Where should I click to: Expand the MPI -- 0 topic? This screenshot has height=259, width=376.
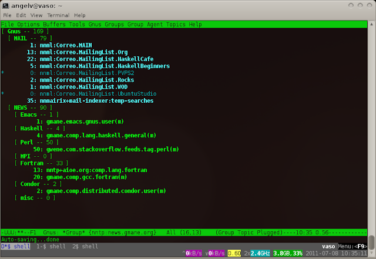tap(33, 156)
